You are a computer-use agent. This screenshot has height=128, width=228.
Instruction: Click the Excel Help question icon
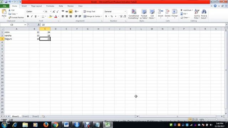215,6
